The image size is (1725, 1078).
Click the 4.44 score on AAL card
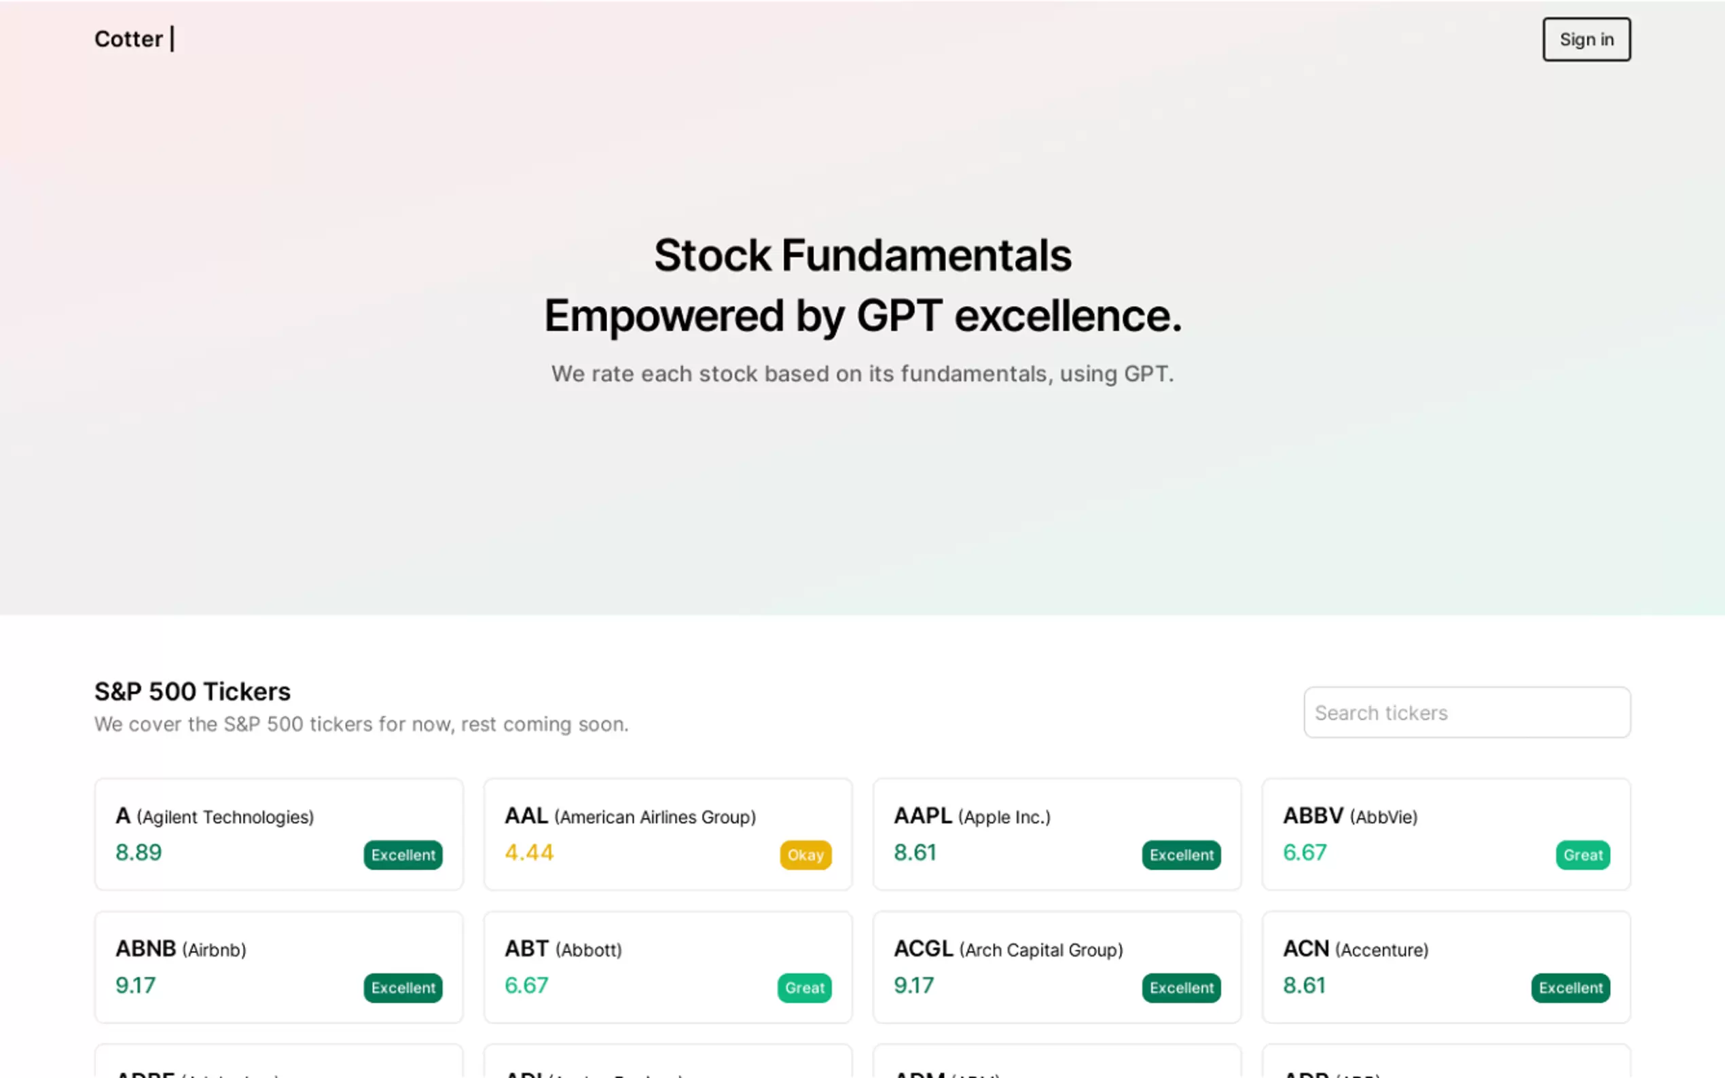pyautogui.click(x=529, y=853)
